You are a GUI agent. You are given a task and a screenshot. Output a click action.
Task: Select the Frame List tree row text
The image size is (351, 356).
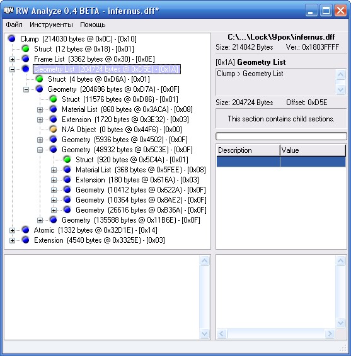click(94, 59)
